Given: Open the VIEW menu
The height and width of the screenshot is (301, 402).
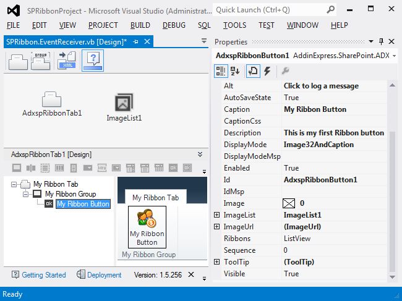Looking at the screenshot, I should [67, 25].
